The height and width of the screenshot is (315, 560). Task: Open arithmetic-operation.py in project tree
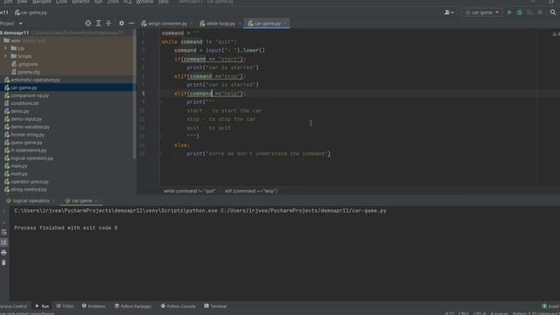coord(35,80)
